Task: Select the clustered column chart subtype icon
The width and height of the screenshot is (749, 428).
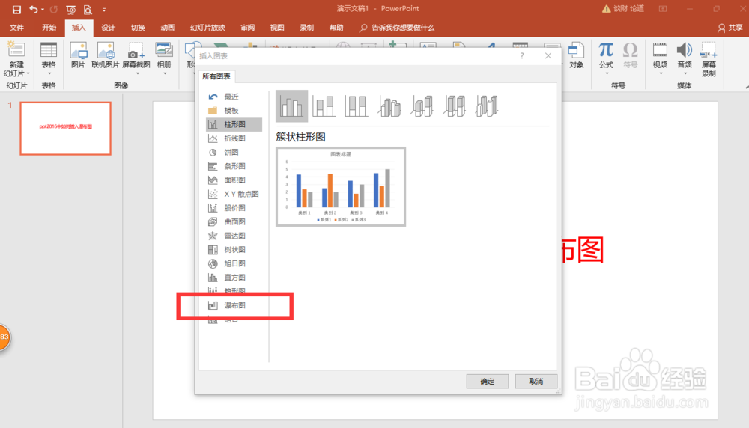Action: 291,106
